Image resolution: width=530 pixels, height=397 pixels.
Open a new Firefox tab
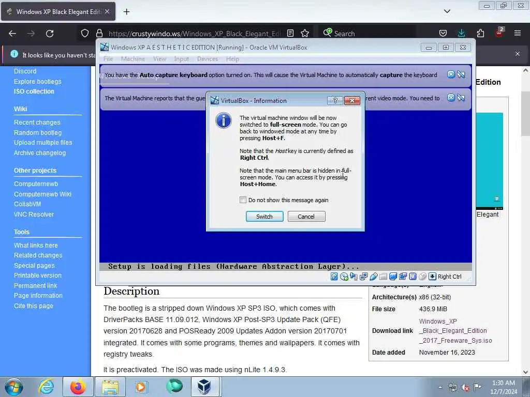[x=126, y=12]
